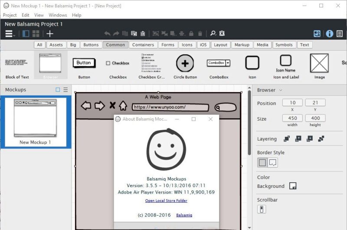The image size is (347, 230).
Task: Open the Edit menu
Action: 26,15
